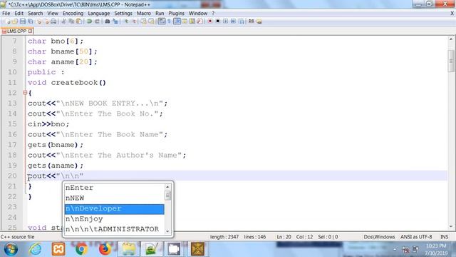
Task: Zoom out using the toolbar icon
Action: click(135, 21)
